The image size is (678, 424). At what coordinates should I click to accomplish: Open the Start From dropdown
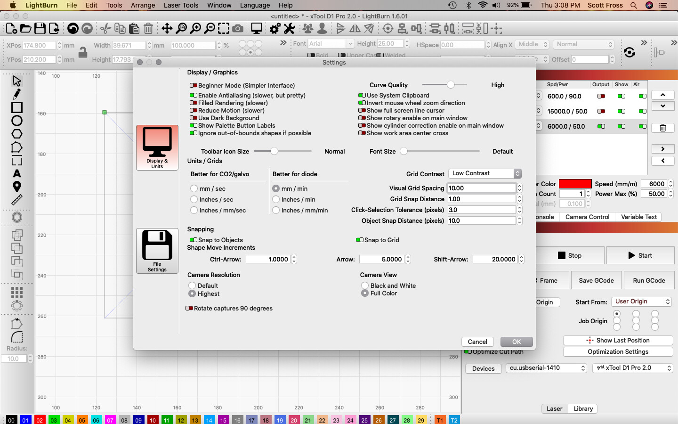click(641, 302)
